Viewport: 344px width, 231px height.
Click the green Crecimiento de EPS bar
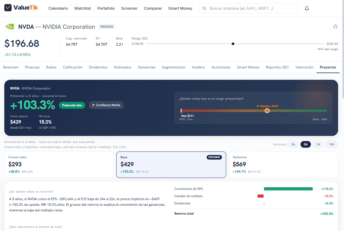(x=288, y=189)
